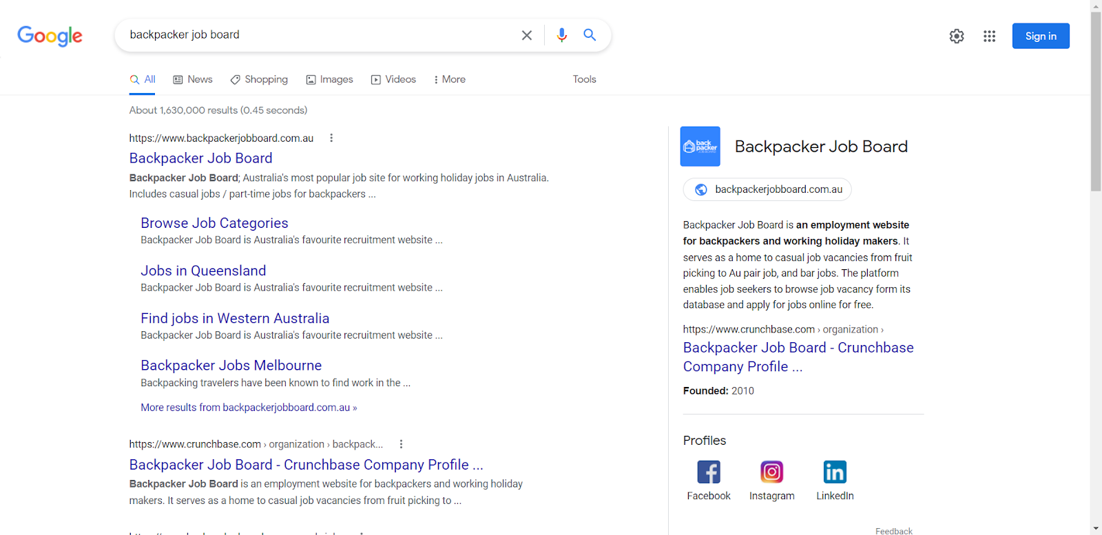Screen dimensions: 1102x535
Task: Switch to the Images tab
Action: pos(329,80)
